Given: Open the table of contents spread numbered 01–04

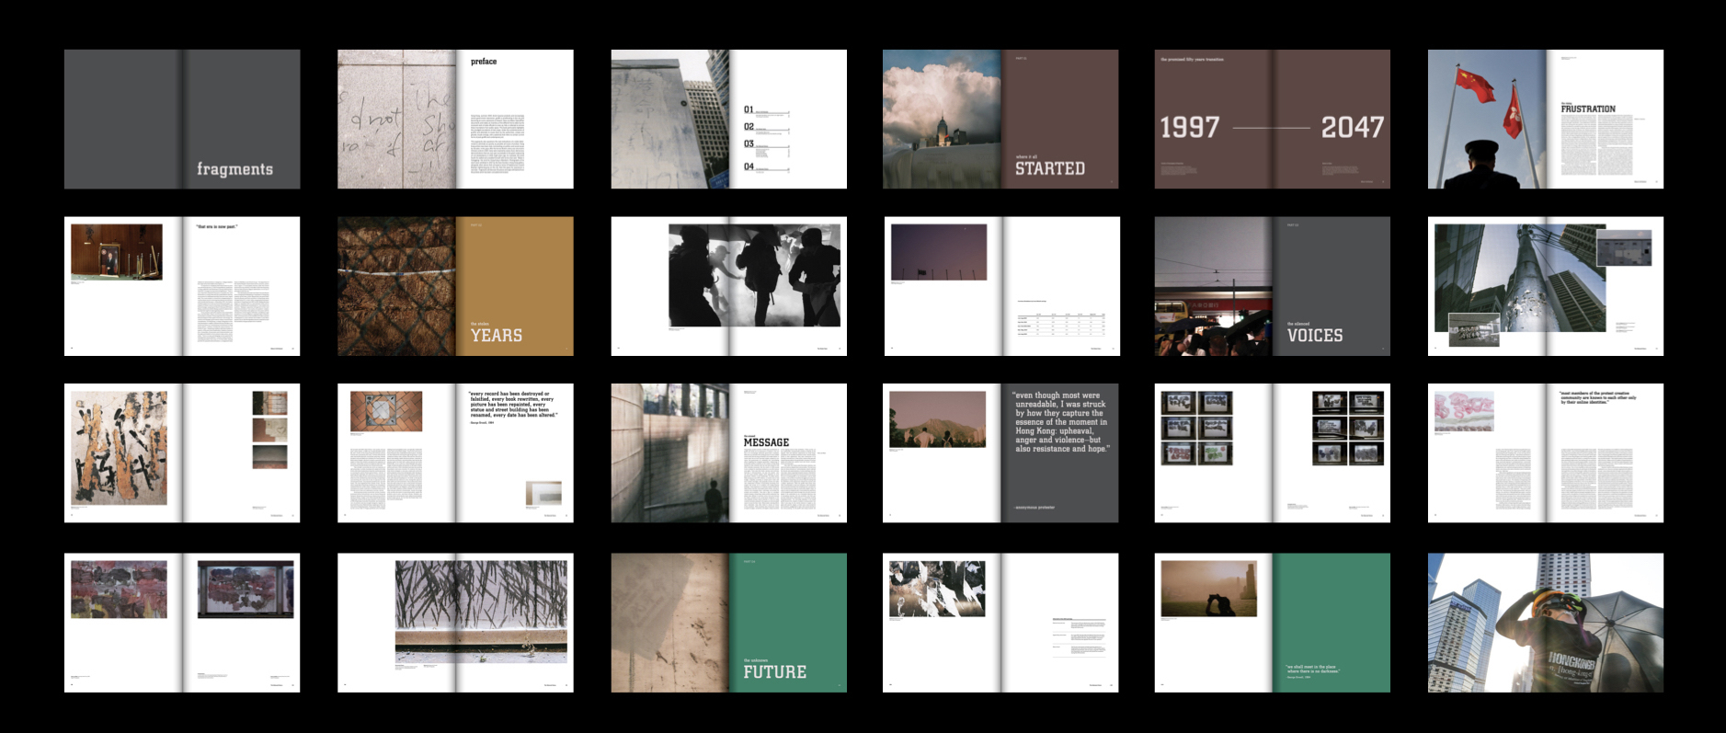Looking at the screenshot, I should pyautogui.click(x=728, y=120).
